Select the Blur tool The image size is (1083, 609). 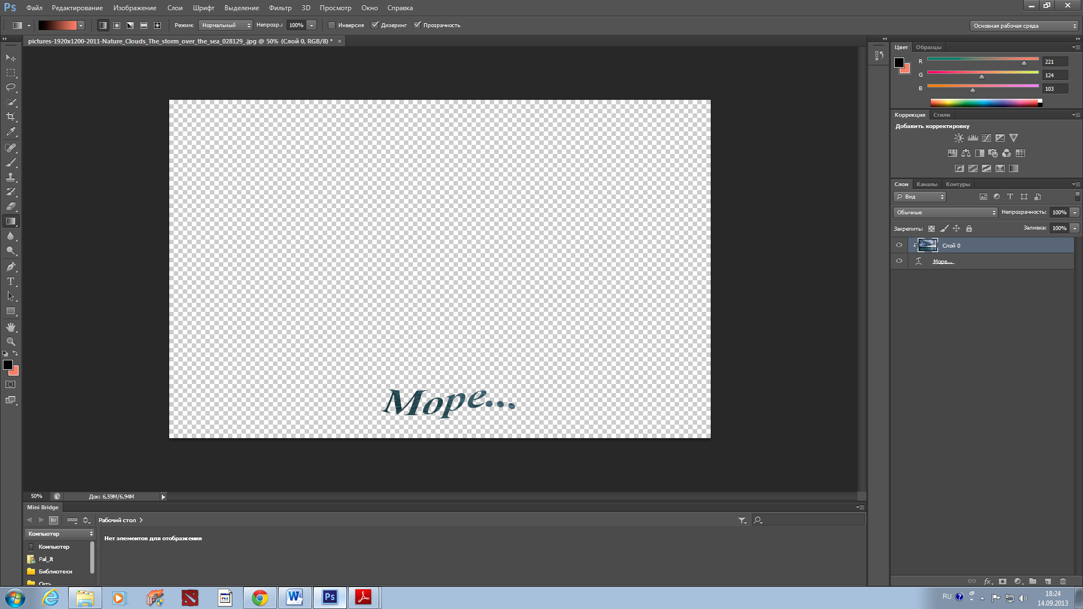pos(11,236)
